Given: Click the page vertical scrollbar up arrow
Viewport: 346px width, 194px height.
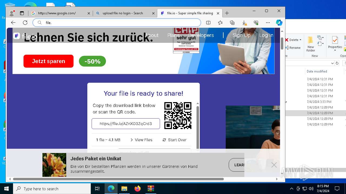Looking at the screenshot, I should (282, 31).
